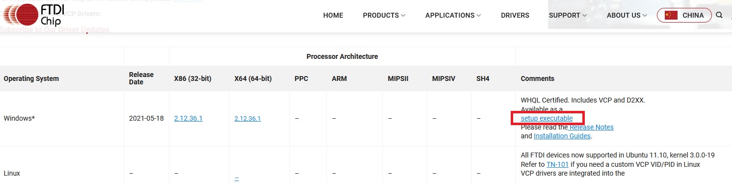This screenshot has width=732, height=183.
Task: Expand the About Us chevron
Action: point(645,15)
